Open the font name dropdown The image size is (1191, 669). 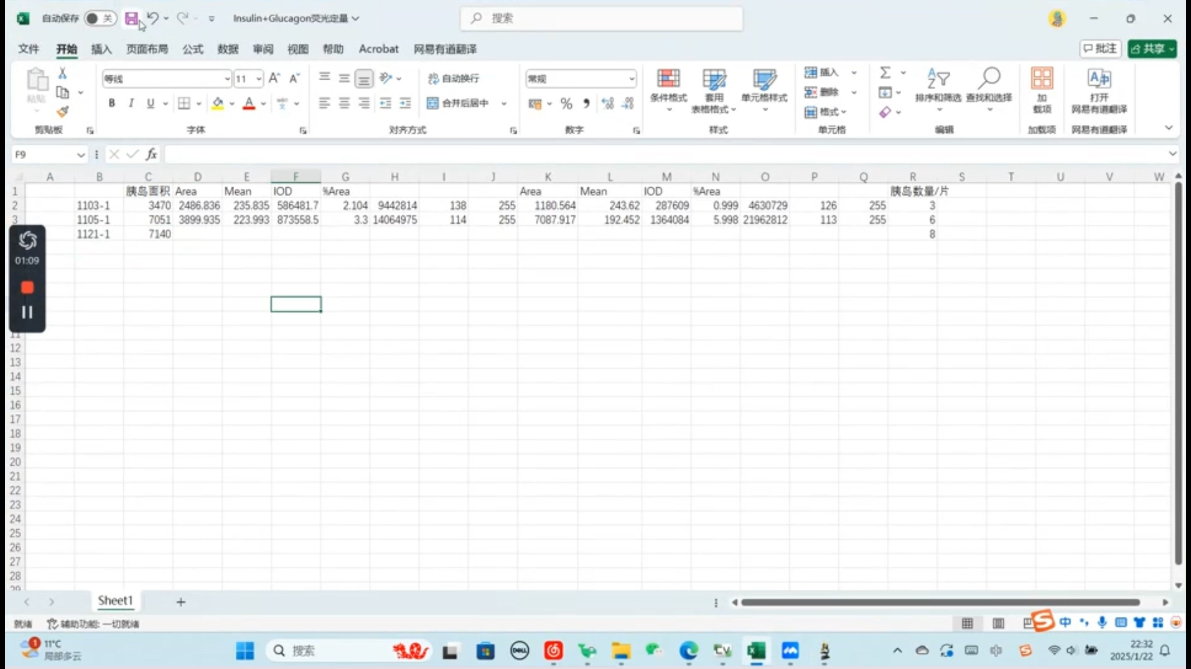227,78
